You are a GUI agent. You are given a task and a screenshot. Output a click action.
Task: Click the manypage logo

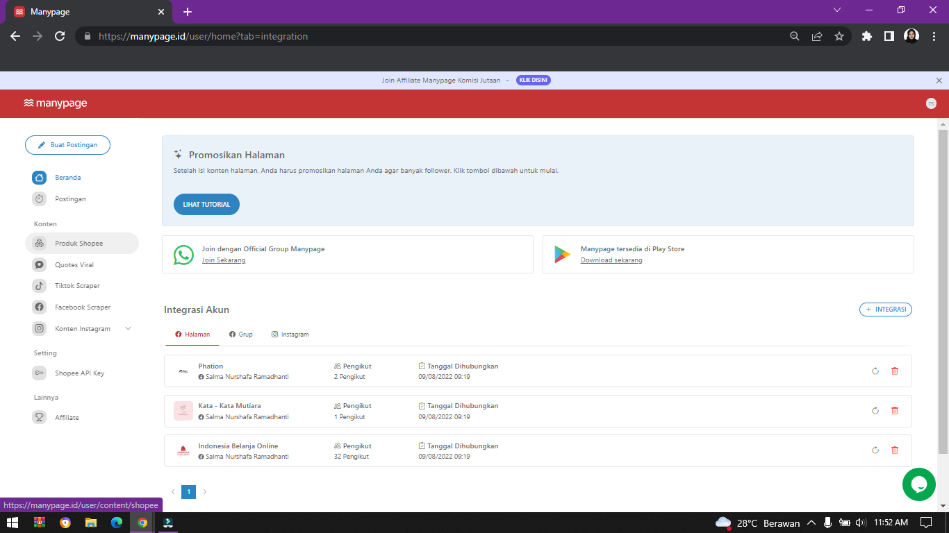coord(56,103)
